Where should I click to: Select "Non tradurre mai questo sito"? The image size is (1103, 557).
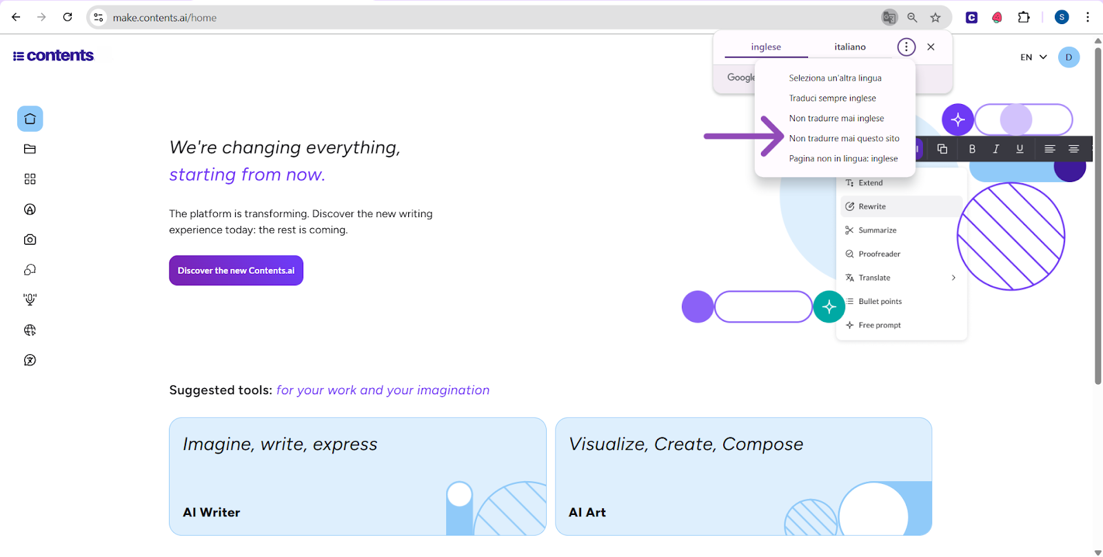coord(844,139)
